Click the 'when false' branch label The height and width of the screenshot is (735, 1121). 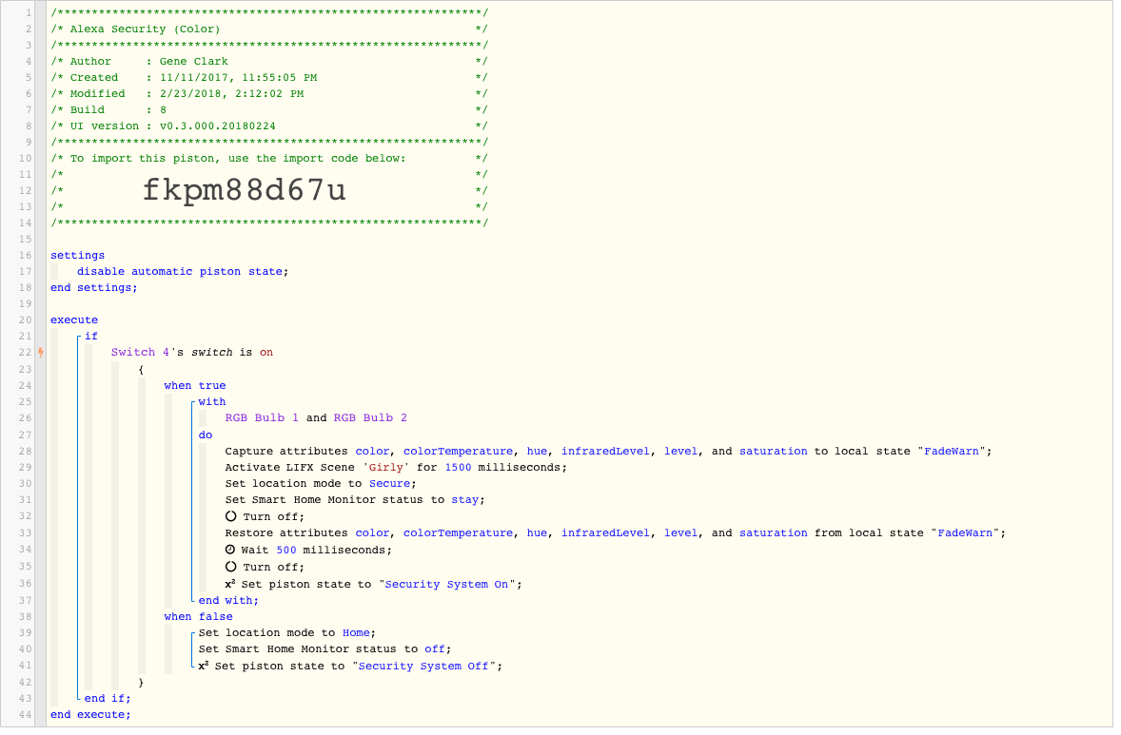tap(198, 616)
